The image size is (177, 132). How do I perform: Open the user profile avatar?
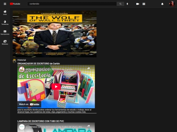pyautogui.click(x=172, y=4)
